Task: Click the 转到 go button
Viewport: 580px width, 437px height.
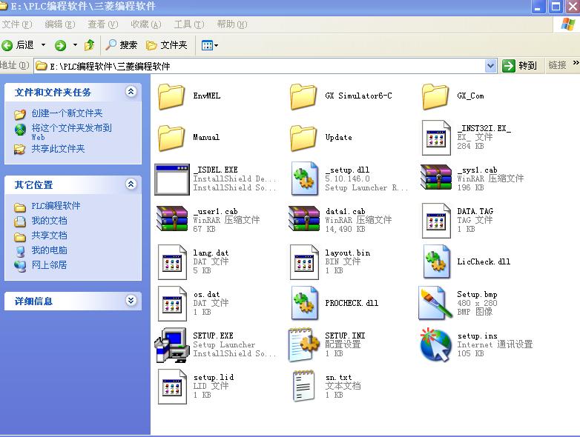Action: [x=520, y=66]
